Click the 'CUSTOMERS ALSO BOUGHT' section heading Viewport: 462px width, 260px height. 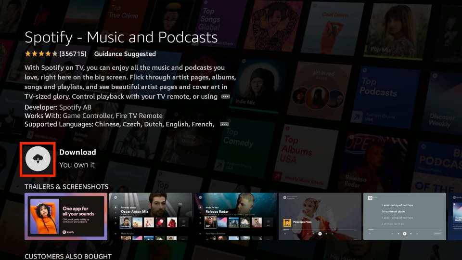68,257
